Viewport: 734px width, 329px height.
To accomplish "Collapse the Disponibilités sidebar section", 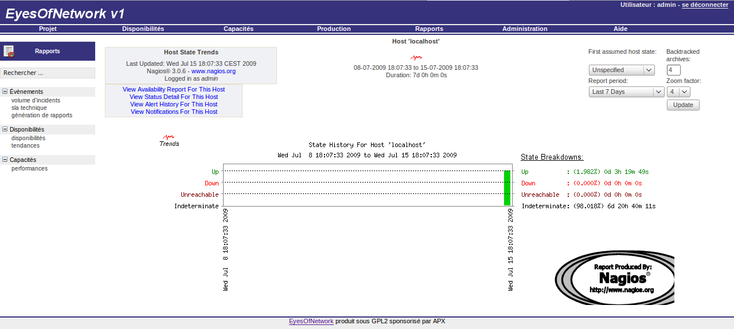I will coord(5,129).
